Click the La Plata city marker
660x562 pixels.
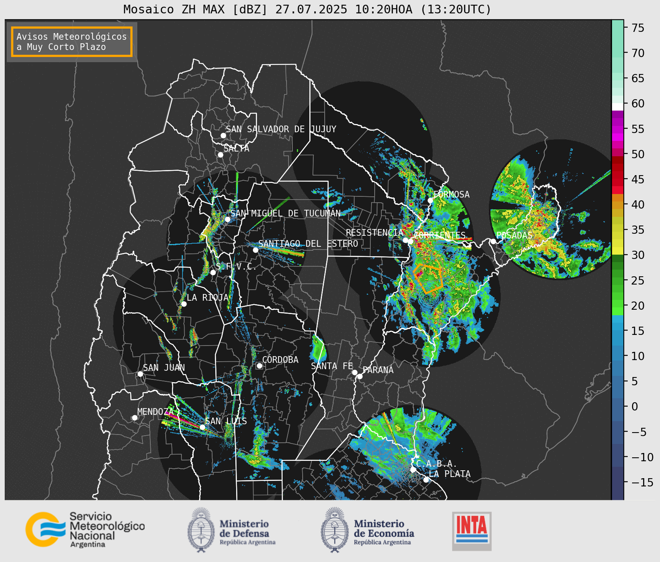(x=426, y=479)
